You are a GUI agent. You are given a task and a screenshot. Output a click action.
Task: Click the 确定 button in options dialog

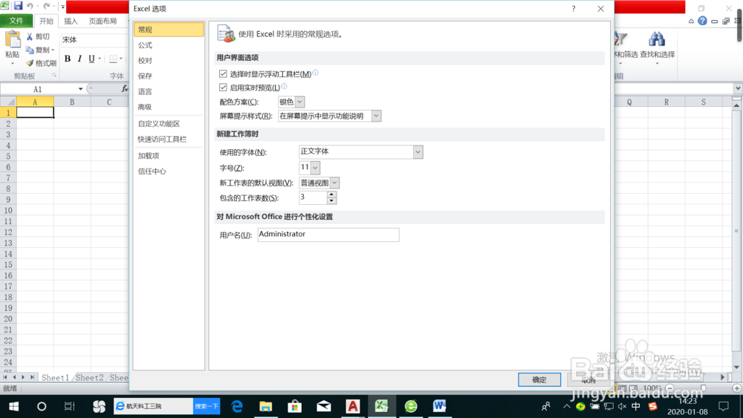pos(539,379)
